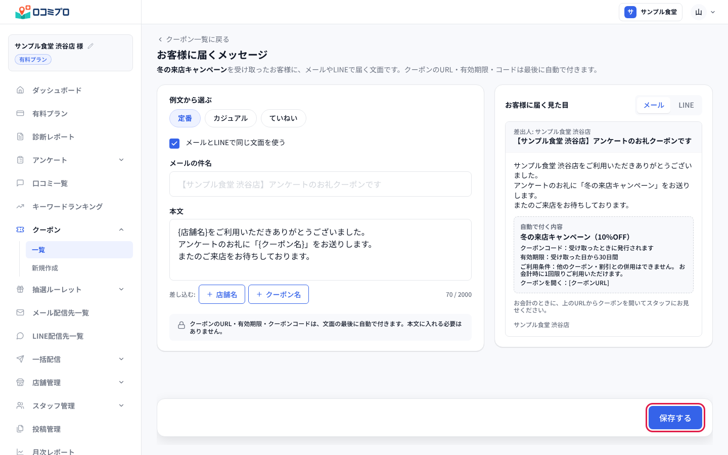Expand the スタッフ管理 submenu chevron
This screenshot has width=728, height=455.
click(x=121, y=405)
